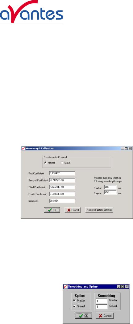Maximize the Smoothing and Spline window
This screenshot has height=324, width=133.
122,286
